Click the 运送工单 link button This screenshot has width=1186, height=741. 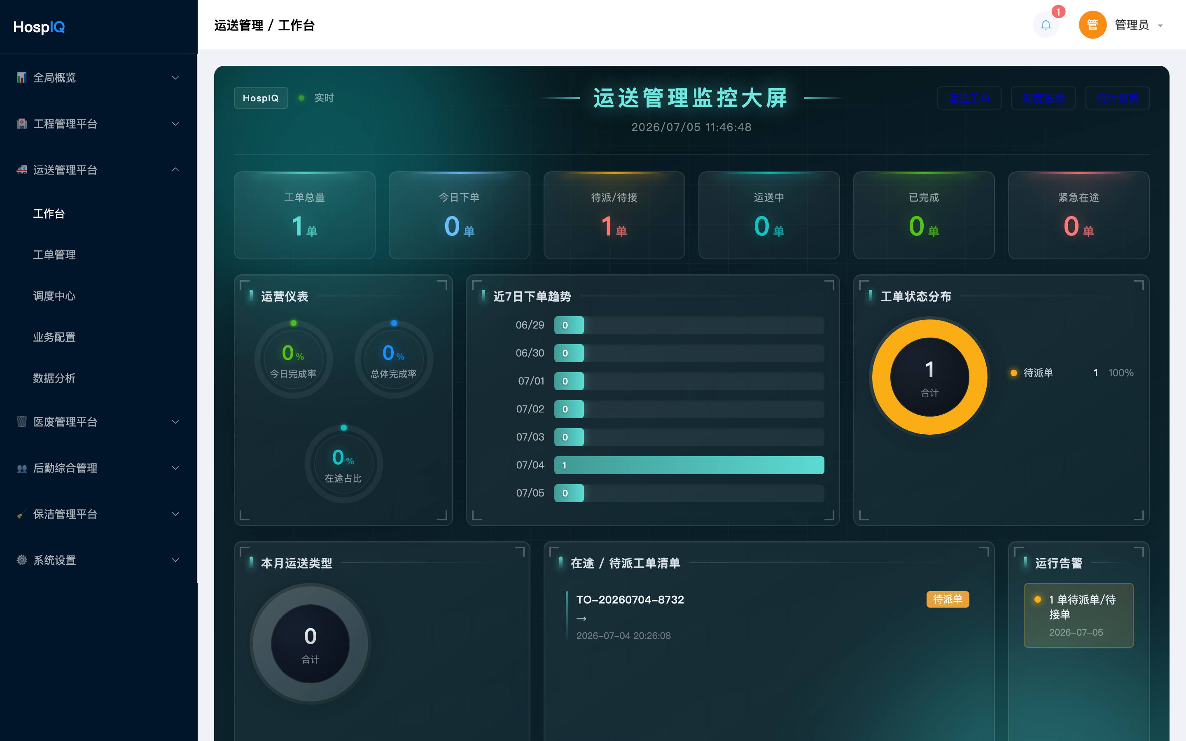pyautogui.click(x=969, y=98)
